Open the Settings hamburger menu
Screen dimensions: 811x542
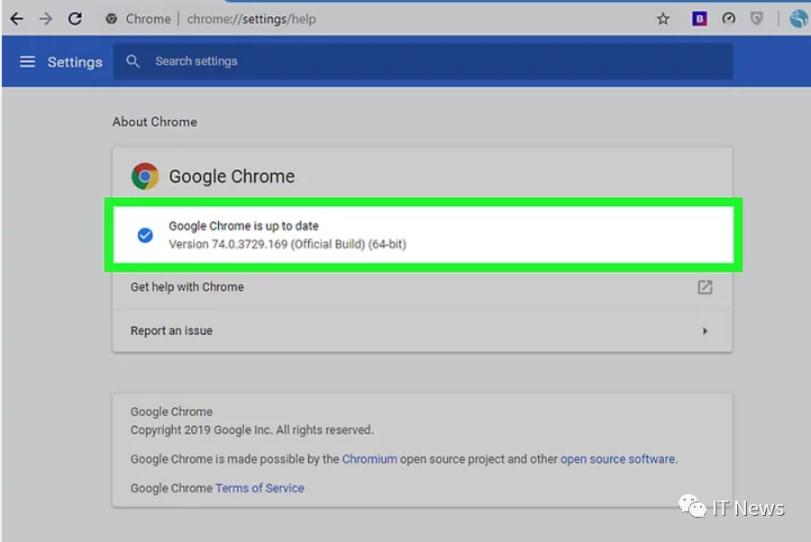point(28,61)
